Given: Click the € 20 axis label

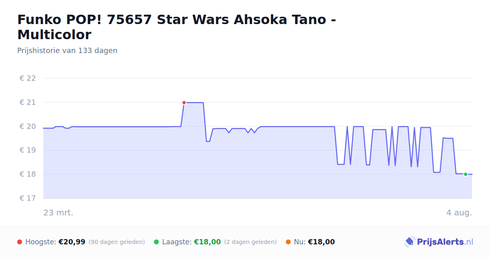Looking at the screenshot, I should [x=28, y=126].
